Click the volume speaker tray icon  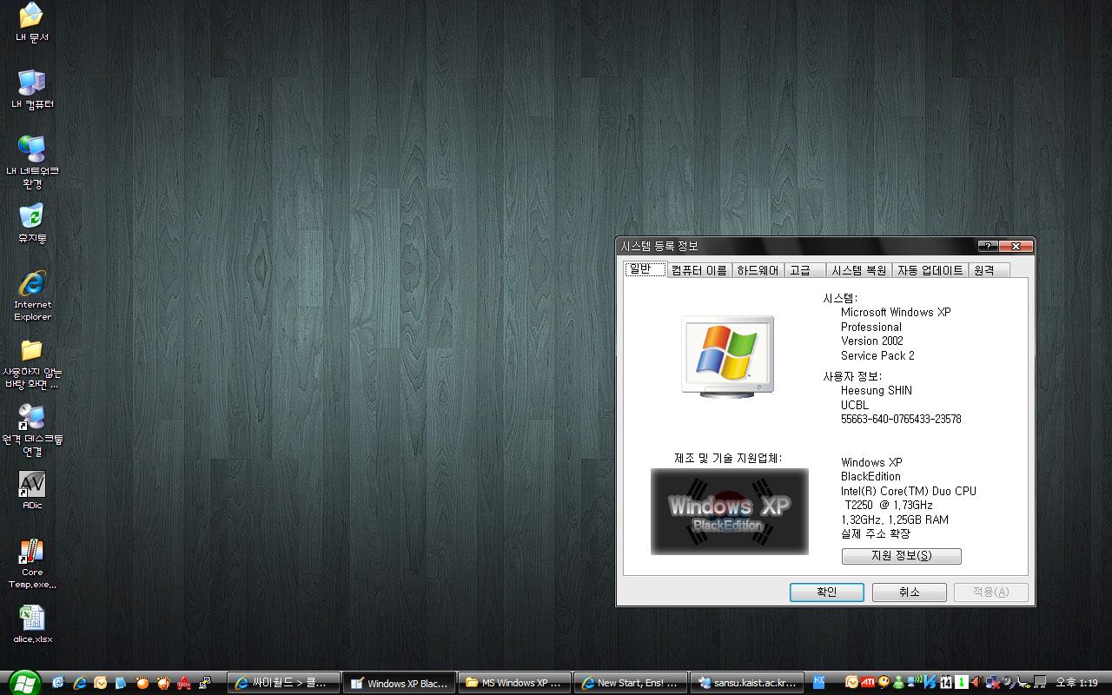point(976,682)
